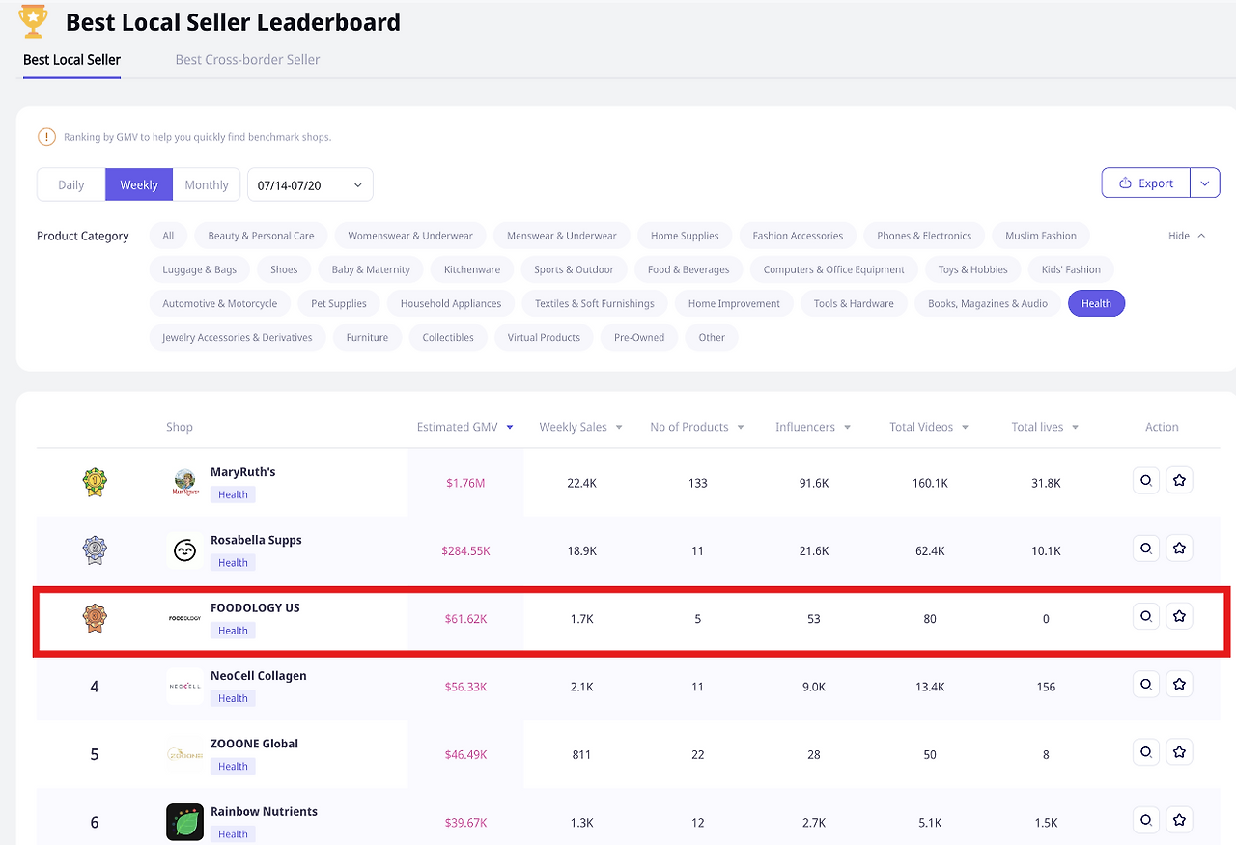
Task: Filter by Fashion Accessories category
Action: pos(798,236)
